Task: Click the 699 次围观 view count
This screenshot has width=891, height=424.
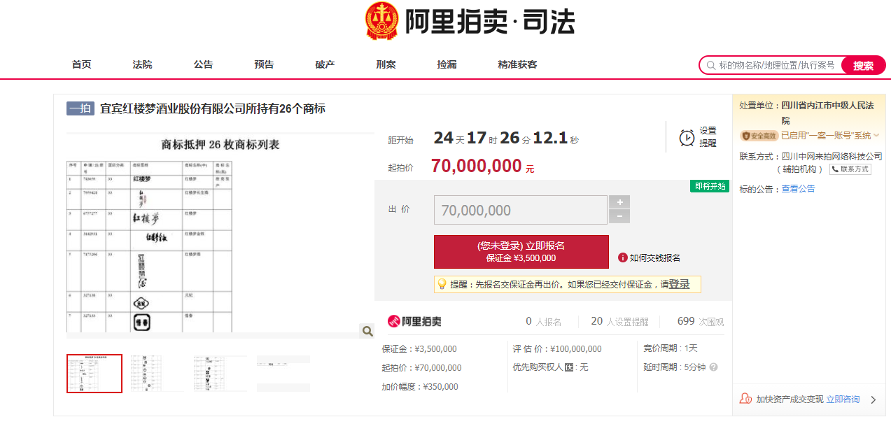Action: (x=701, y=321)
